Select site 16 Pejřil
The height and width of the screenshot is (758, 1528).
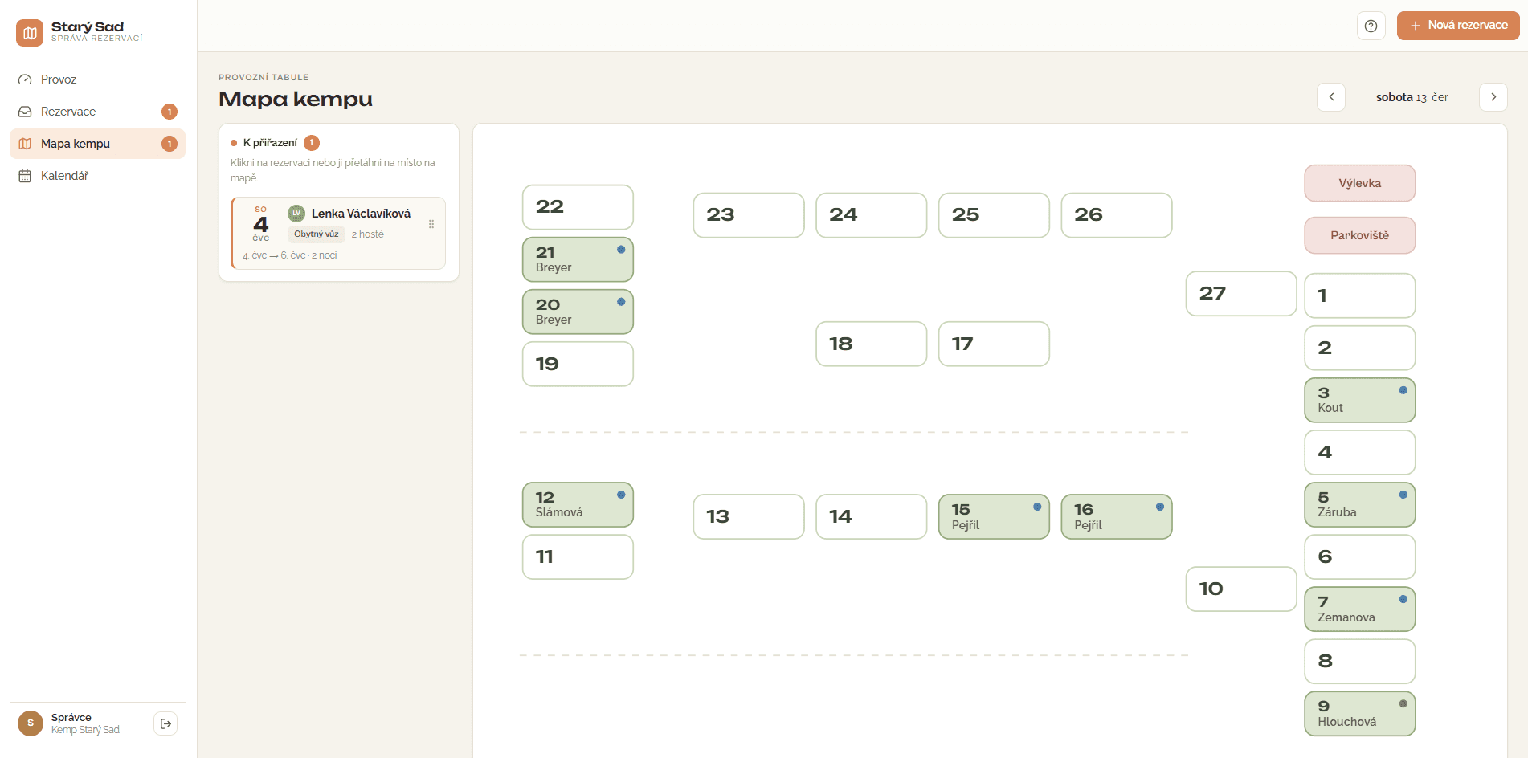pyautogui.click(x=1117, y=516)
